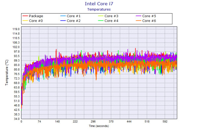Select the Core #2 legend label
This screenshot has width=198, height=132.
[74, 21]
